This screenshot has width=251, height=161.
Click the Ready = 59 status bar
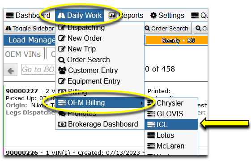(x=176, y=41)
